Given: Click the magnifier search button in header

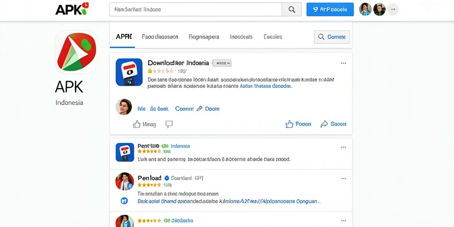Looking at the screenshot, I should (292, 9).
